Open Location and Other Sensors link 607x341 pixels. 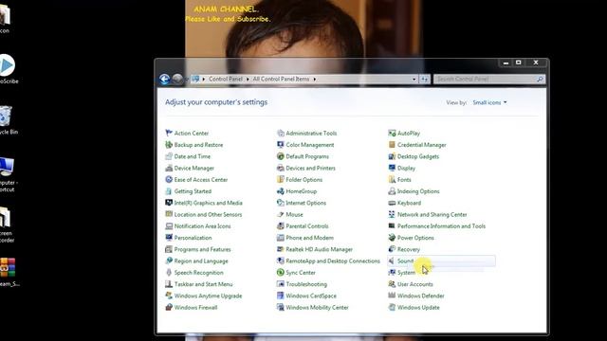tap(208, 214)
